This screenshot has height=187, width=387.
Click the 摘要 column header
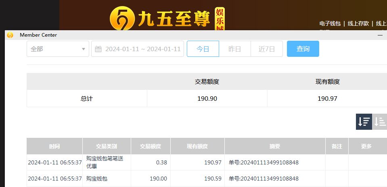coord(275,146)
